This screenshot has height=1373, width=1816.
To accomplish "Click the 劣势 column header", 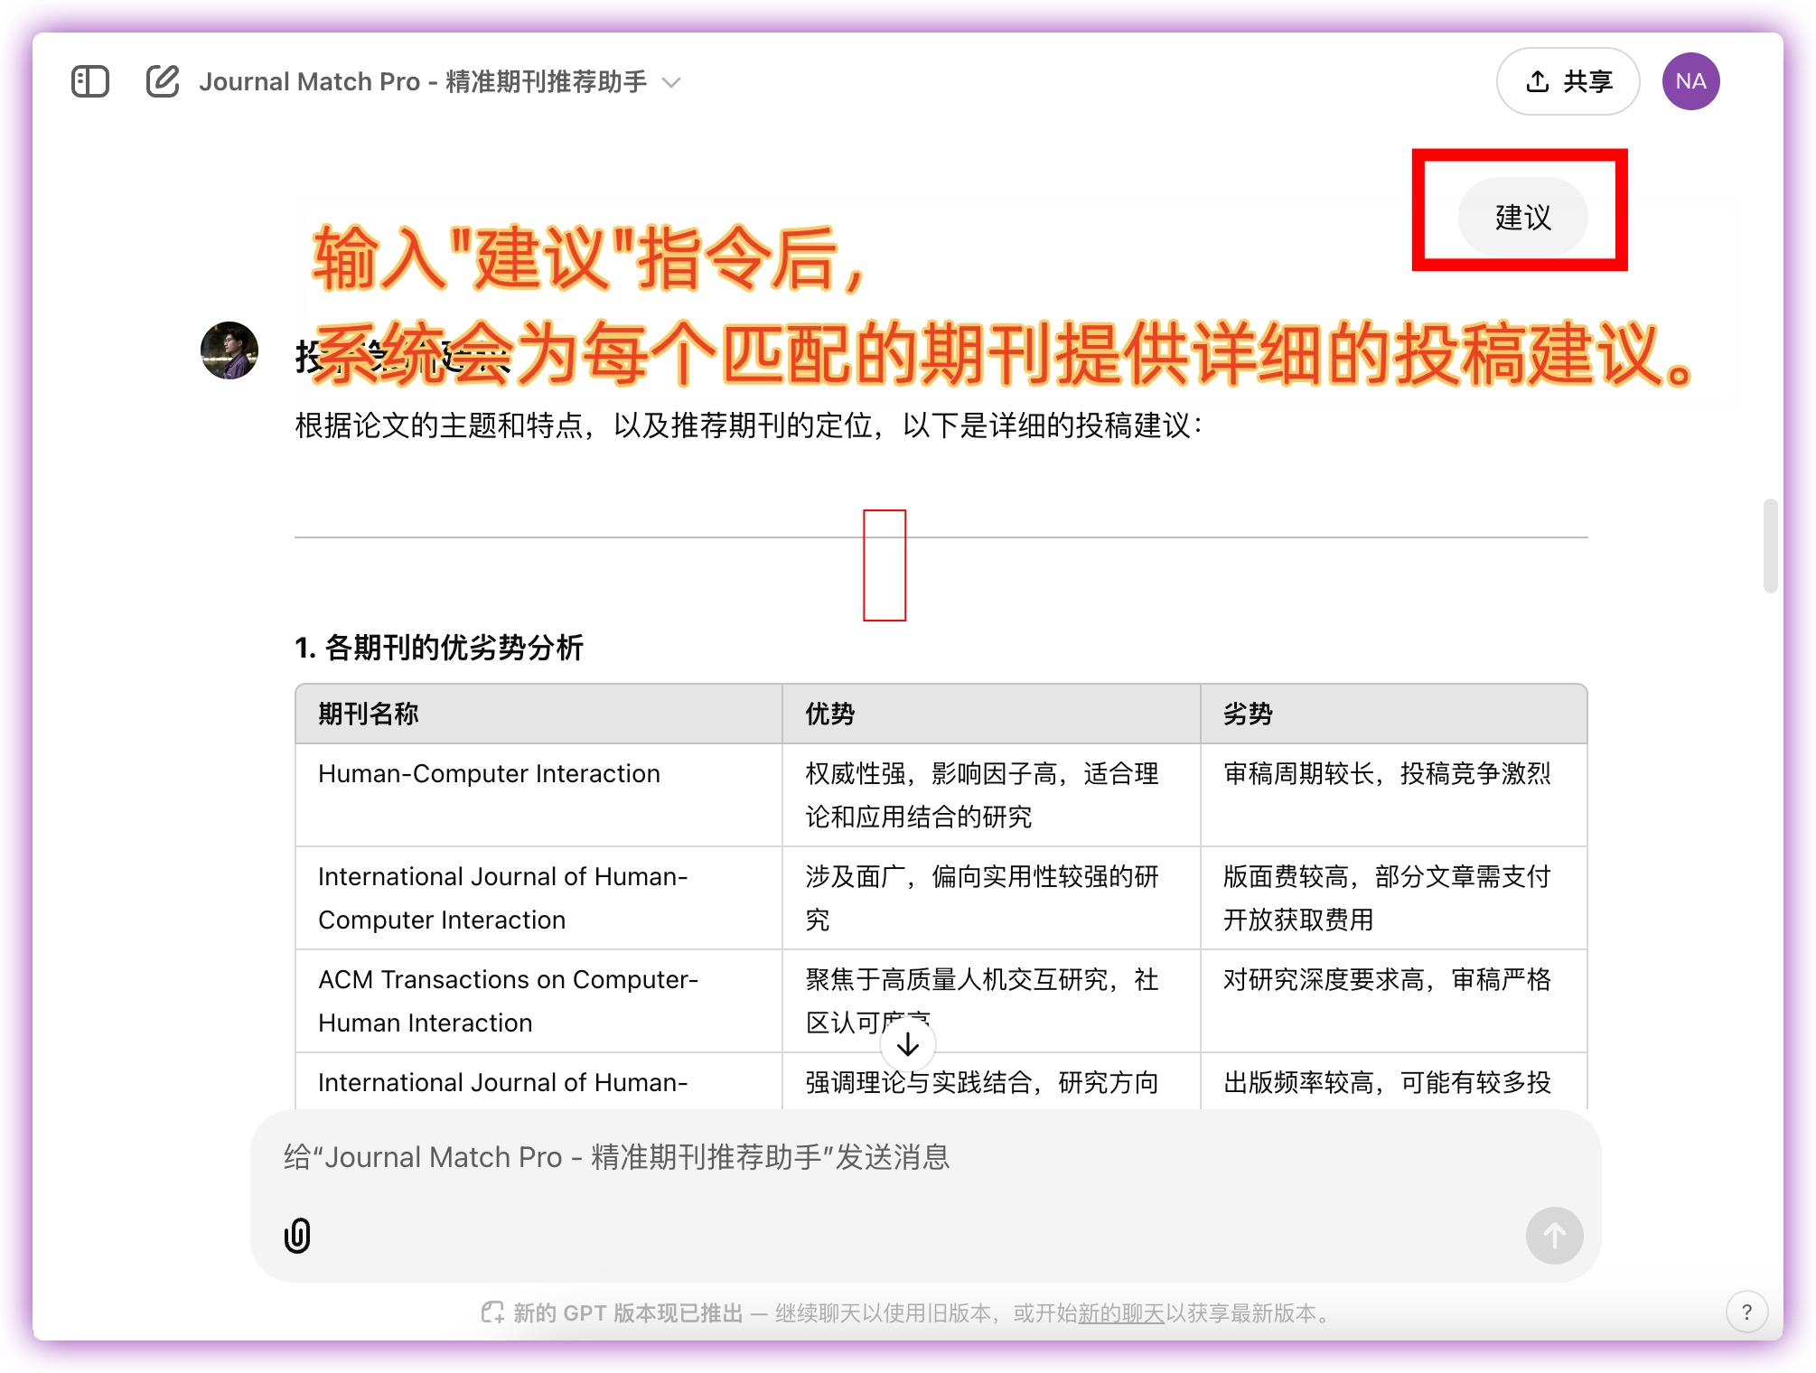I will point(1393,714).
